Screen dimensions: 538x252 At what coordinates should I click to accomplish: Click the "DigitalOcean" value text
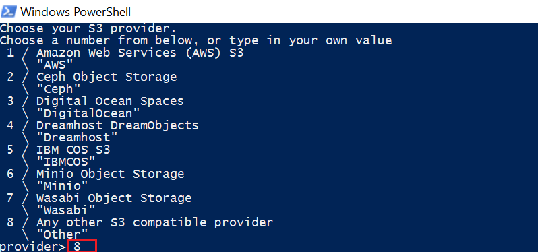[88, 113]
